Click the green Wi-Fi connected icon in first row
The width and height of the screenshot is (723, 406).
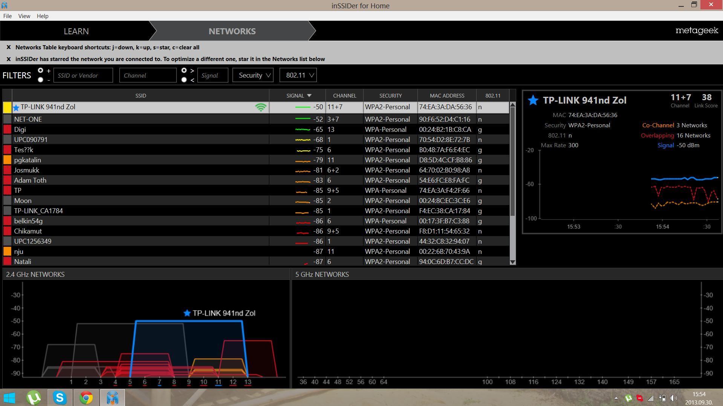point(261,107)
